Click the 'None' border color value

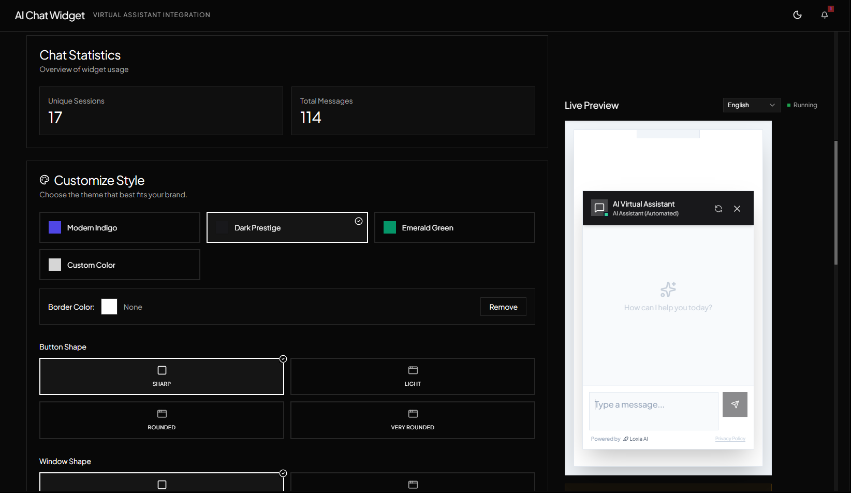(x=133, y=307)
